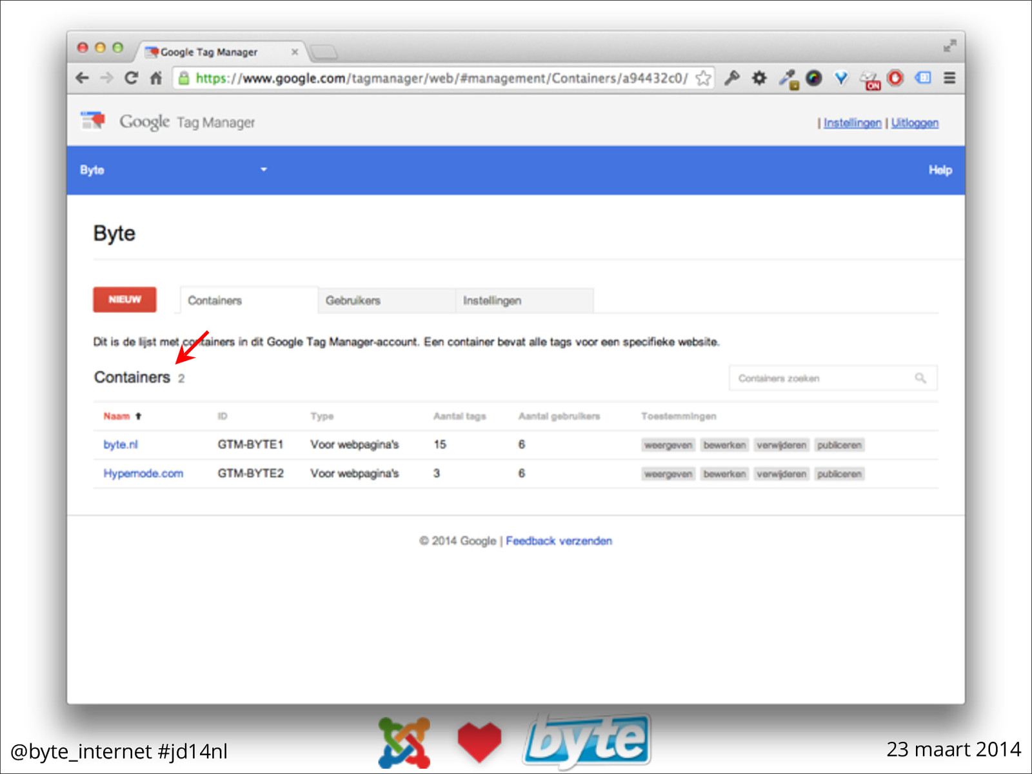The height and width of the screenshot is (774, 1032).
Task: Switch to the Containers tab
Action: (x=248, y=301)
